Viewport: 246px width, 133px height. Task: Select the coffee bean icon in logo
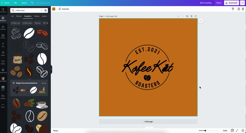tap(147, 78)
